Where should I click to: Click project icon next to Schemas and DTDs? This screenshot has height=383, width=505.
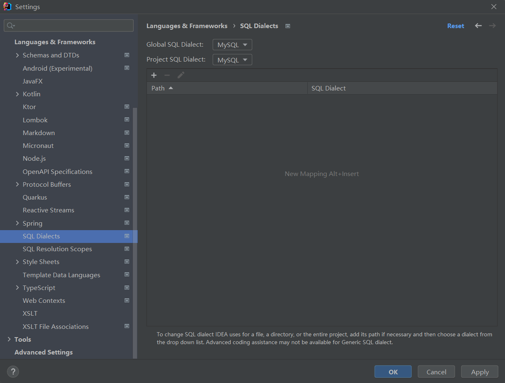click(127, 55)
